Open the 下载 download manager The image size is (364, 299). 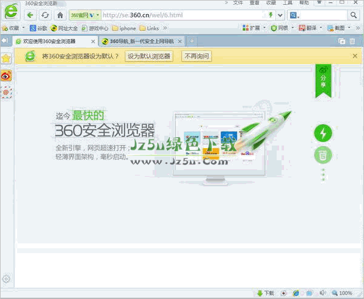[x=266, y=293]
